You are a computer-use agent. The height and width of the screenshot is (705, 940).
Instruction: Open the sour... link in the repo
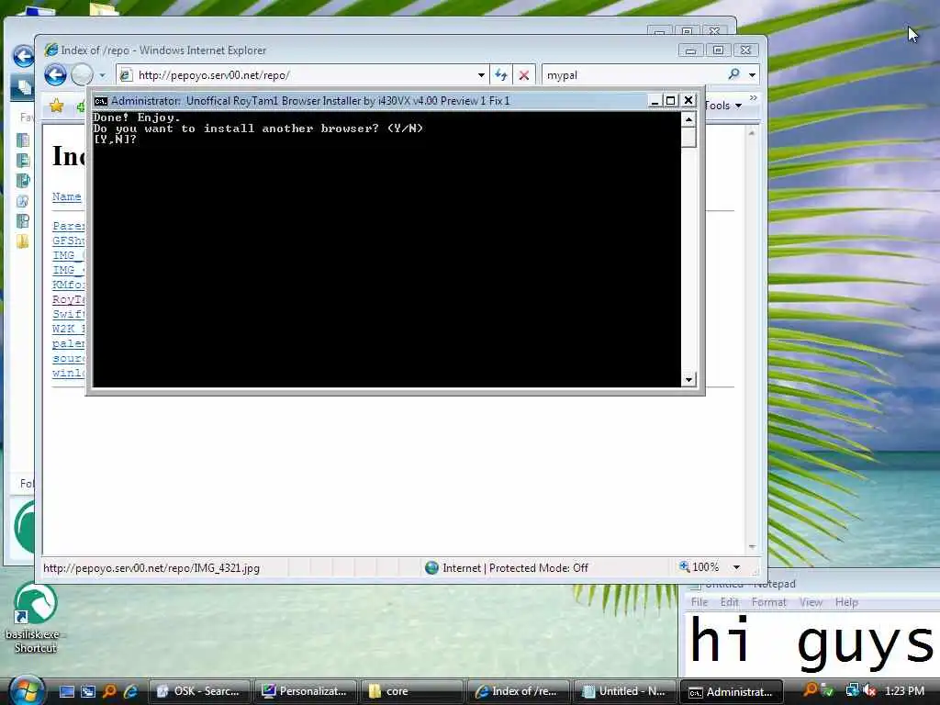[x=68, y=358]
